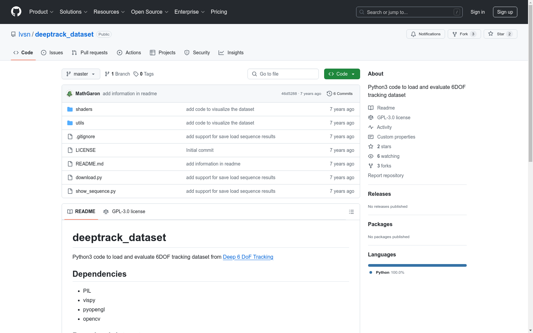
Task: Click the commit history clock icon
Action: click(329, 94)
